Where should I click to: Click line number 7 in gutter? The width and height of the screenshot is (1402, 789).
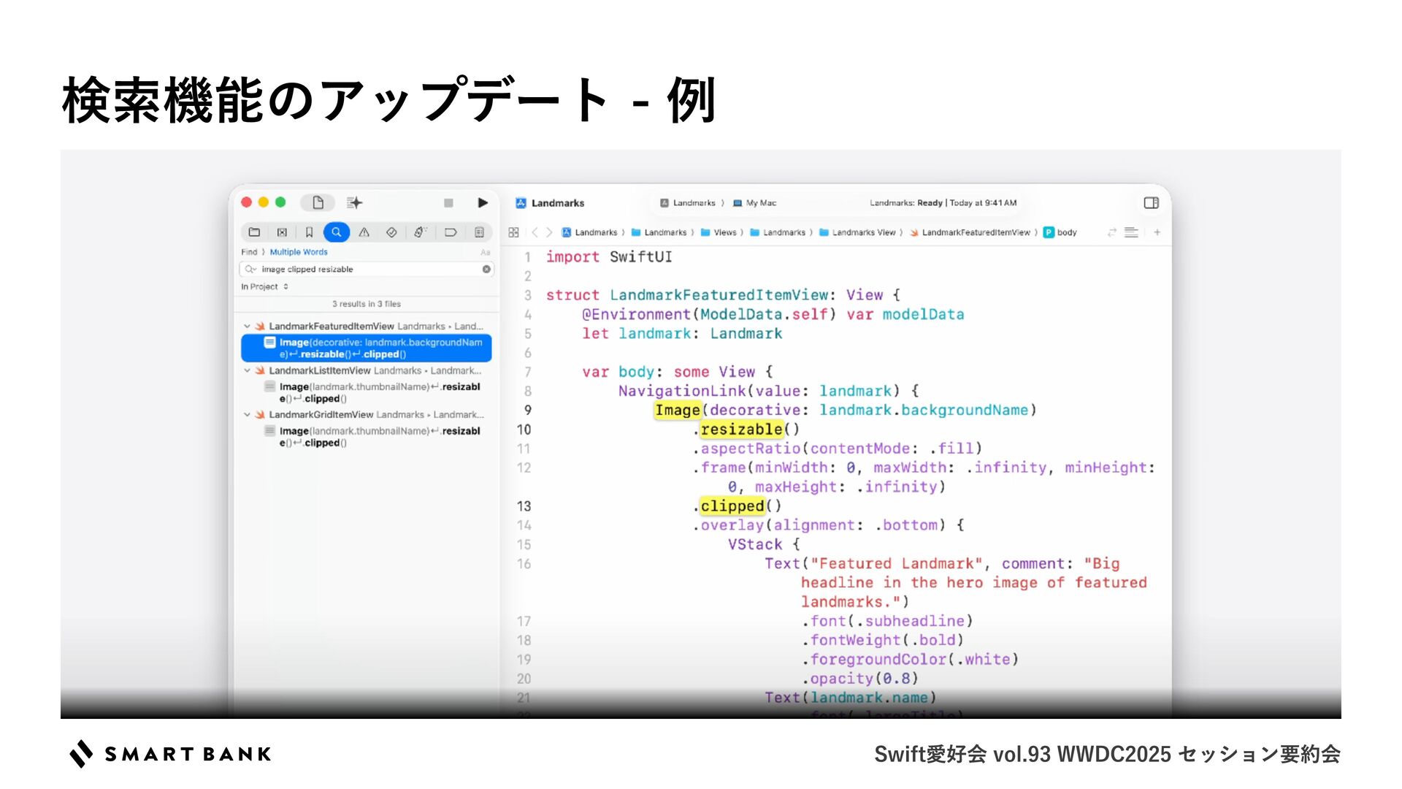point(527,372)
